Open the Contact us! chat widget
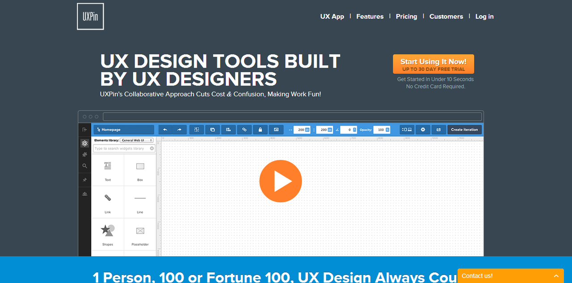Image resolution: width=572 pixels, height=283 pixels. pos(511,276)
